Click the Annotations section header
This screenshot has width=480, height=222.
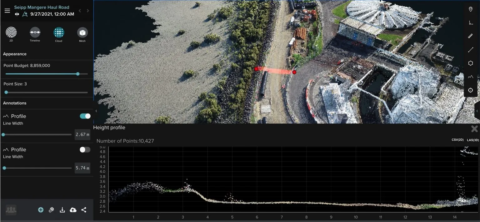click(x=15, y=103)
